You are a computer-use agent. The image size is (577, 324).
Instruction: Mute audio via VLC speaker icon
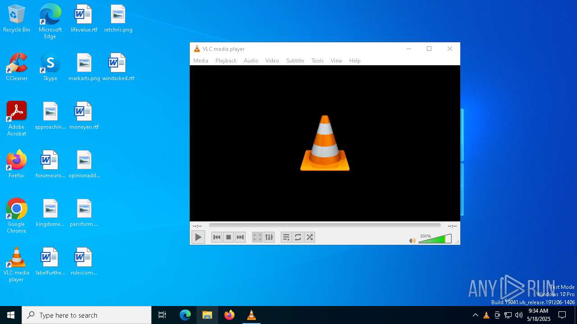pyautogui.click(x=412, y=241)
